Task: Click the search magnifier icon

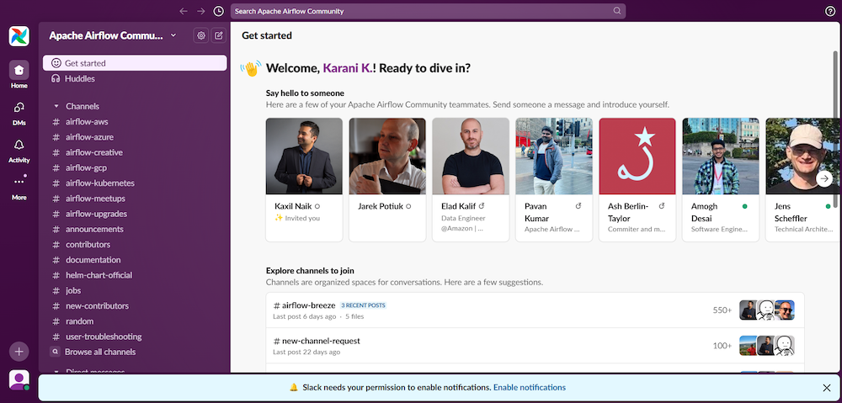Action: tap(617, 11)
